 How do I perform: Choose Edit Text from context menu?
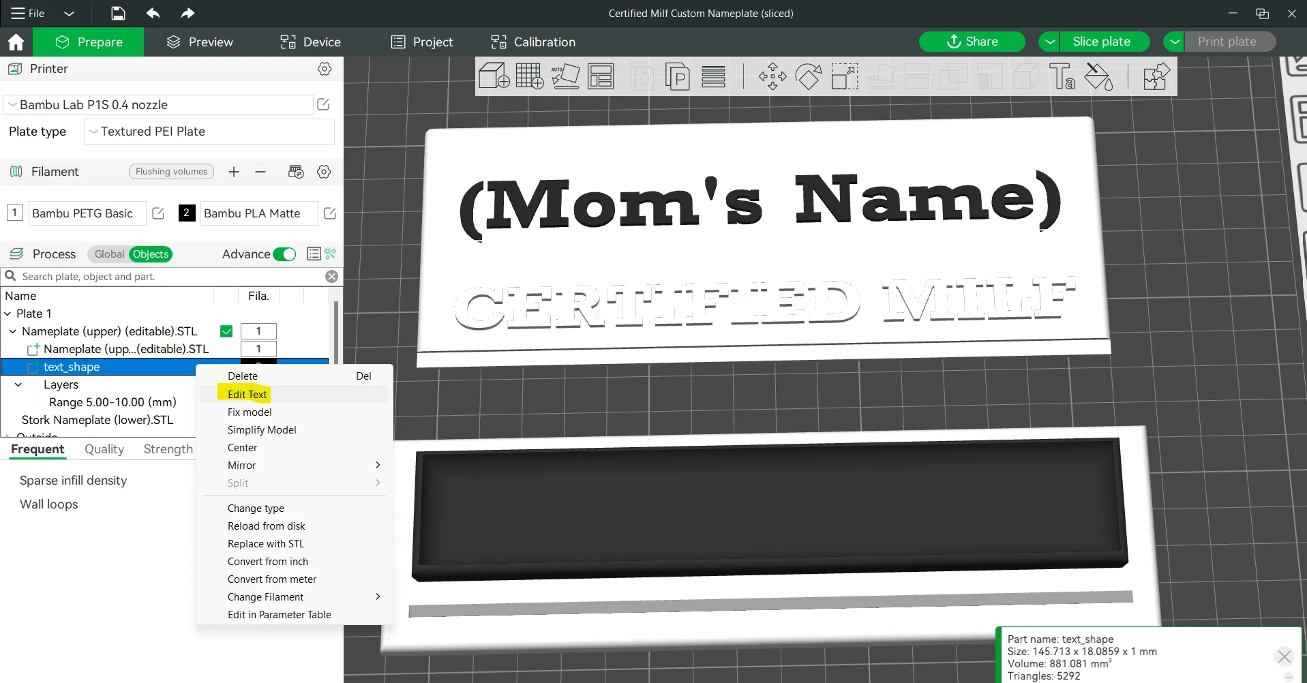point(247,394)
